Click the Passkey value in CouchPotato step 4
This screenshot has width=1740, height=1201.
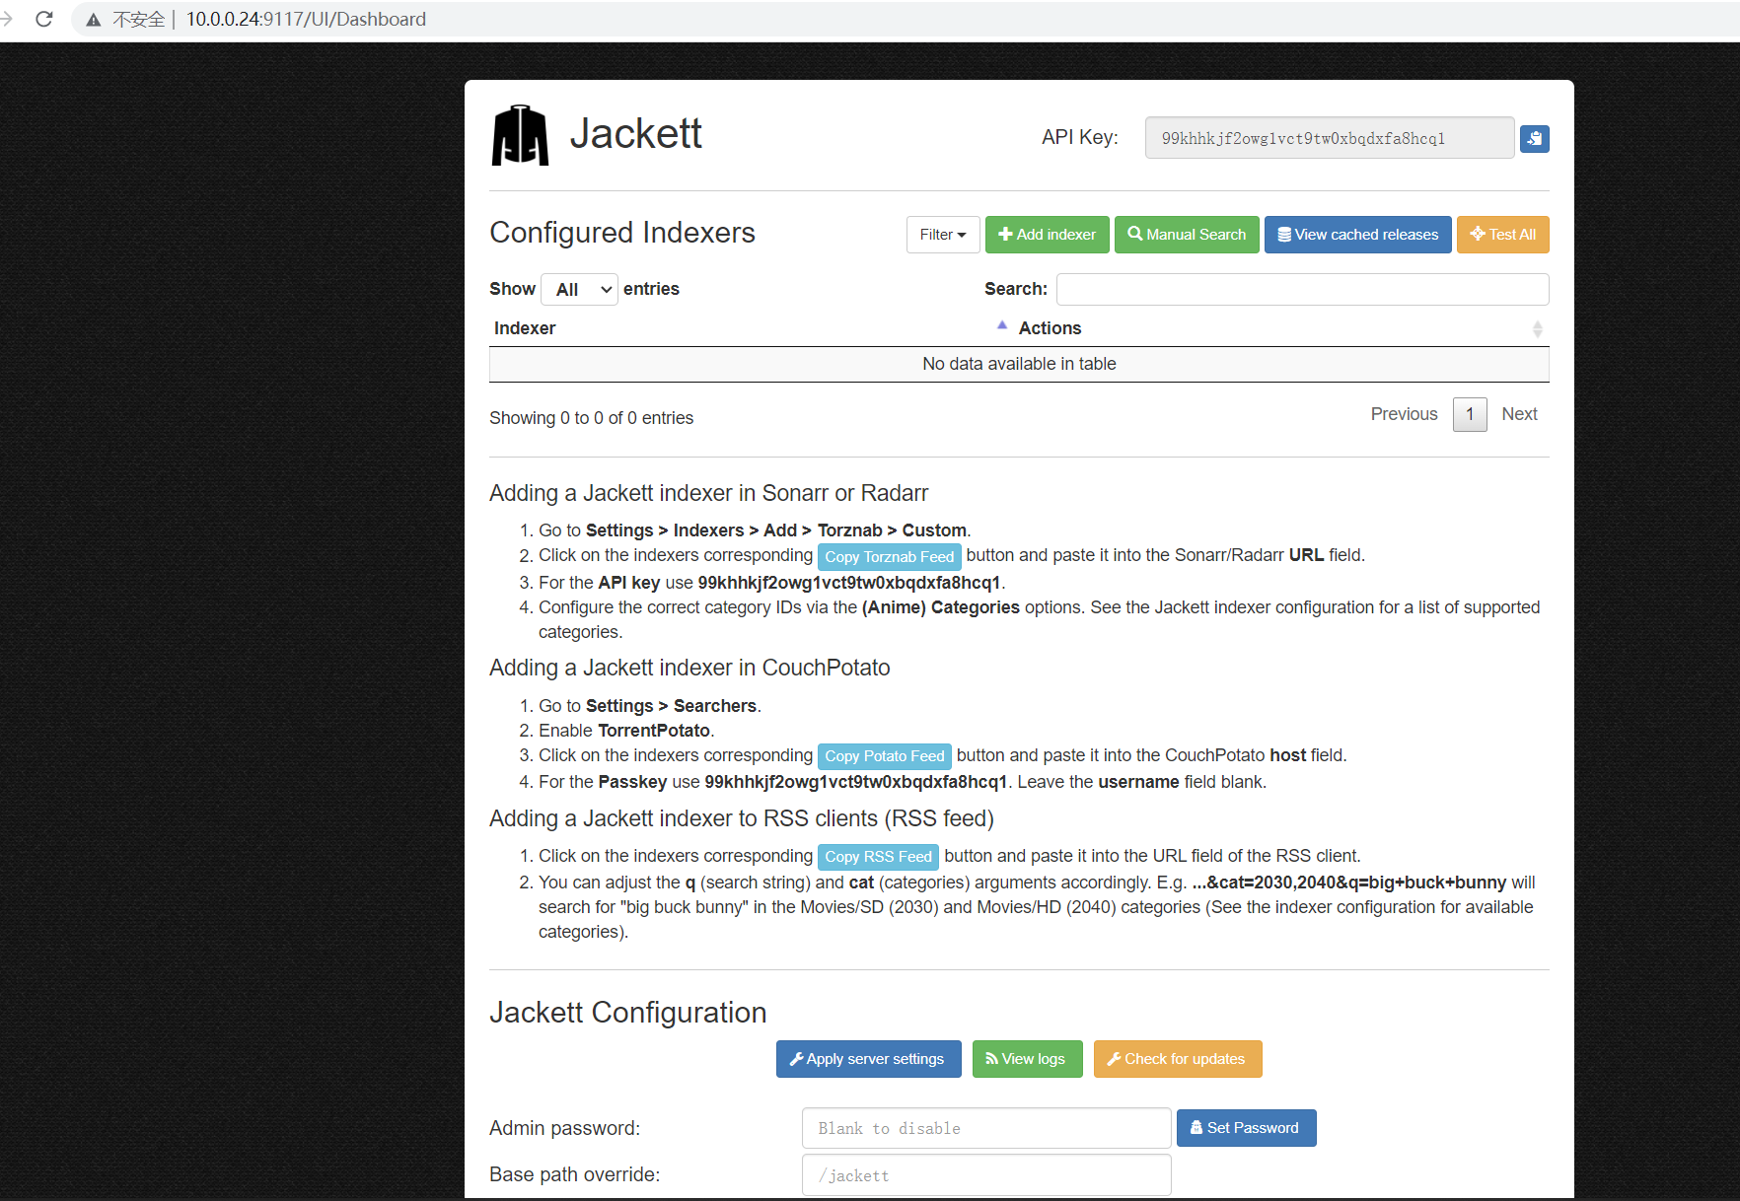click(855, 782)
